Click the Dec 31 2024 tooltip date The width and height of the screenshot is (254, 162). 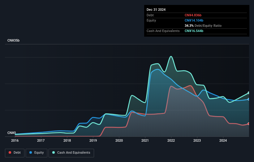click(x=156, y=10)
